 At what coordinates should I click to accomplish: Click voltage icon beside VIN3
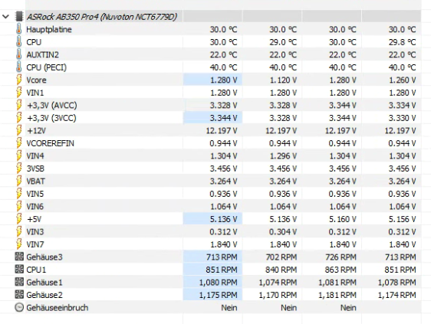(x=18, y=231)
